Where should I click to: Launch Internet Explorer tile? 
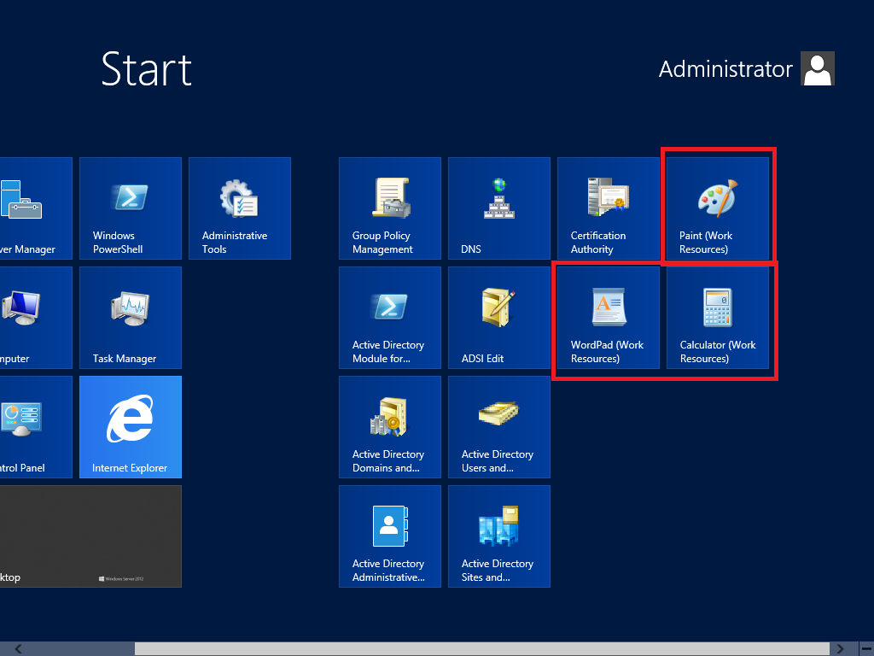click(131, 427)
